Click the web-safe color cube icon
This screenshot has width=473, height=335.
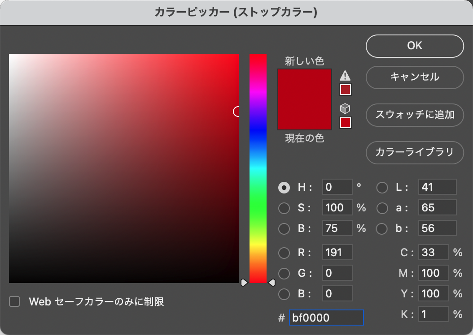click(345, 109)
